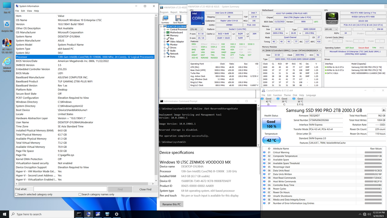Viewport: 387px width, 218px height.
Task: Open This PC desktop icon
Action: [x=7, y=8]
